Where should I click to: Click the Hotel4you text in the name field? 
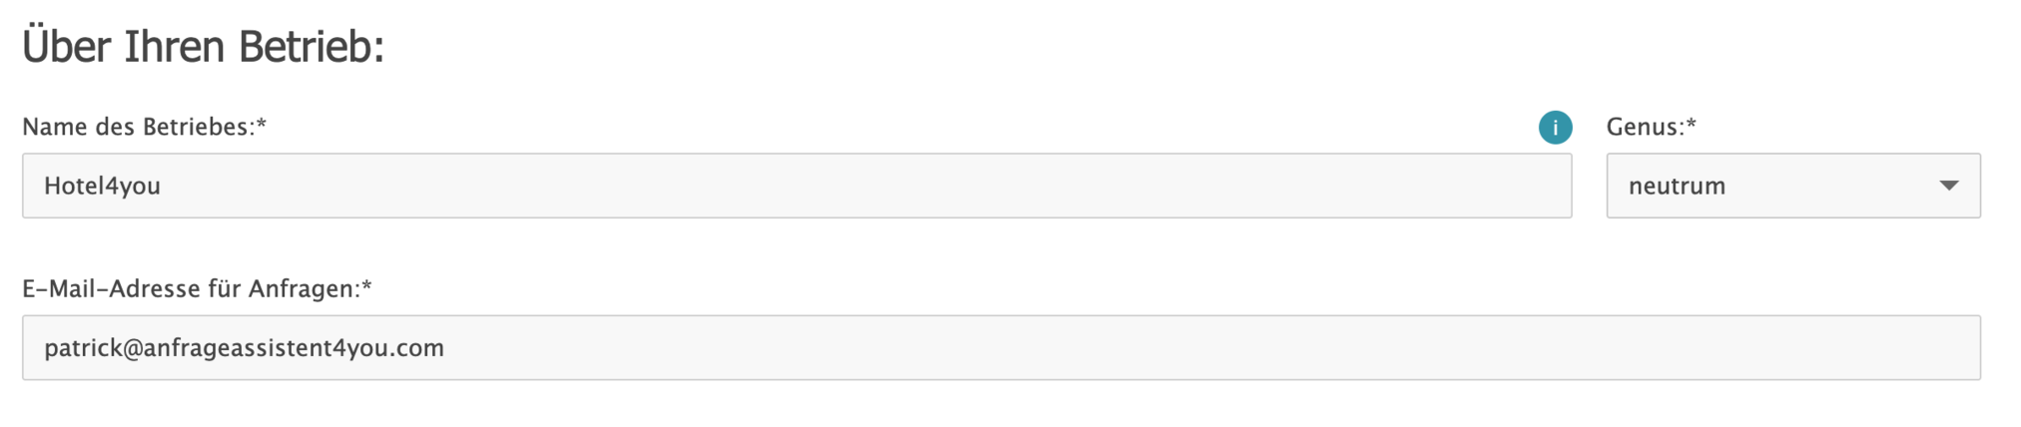tap(102, 186)
